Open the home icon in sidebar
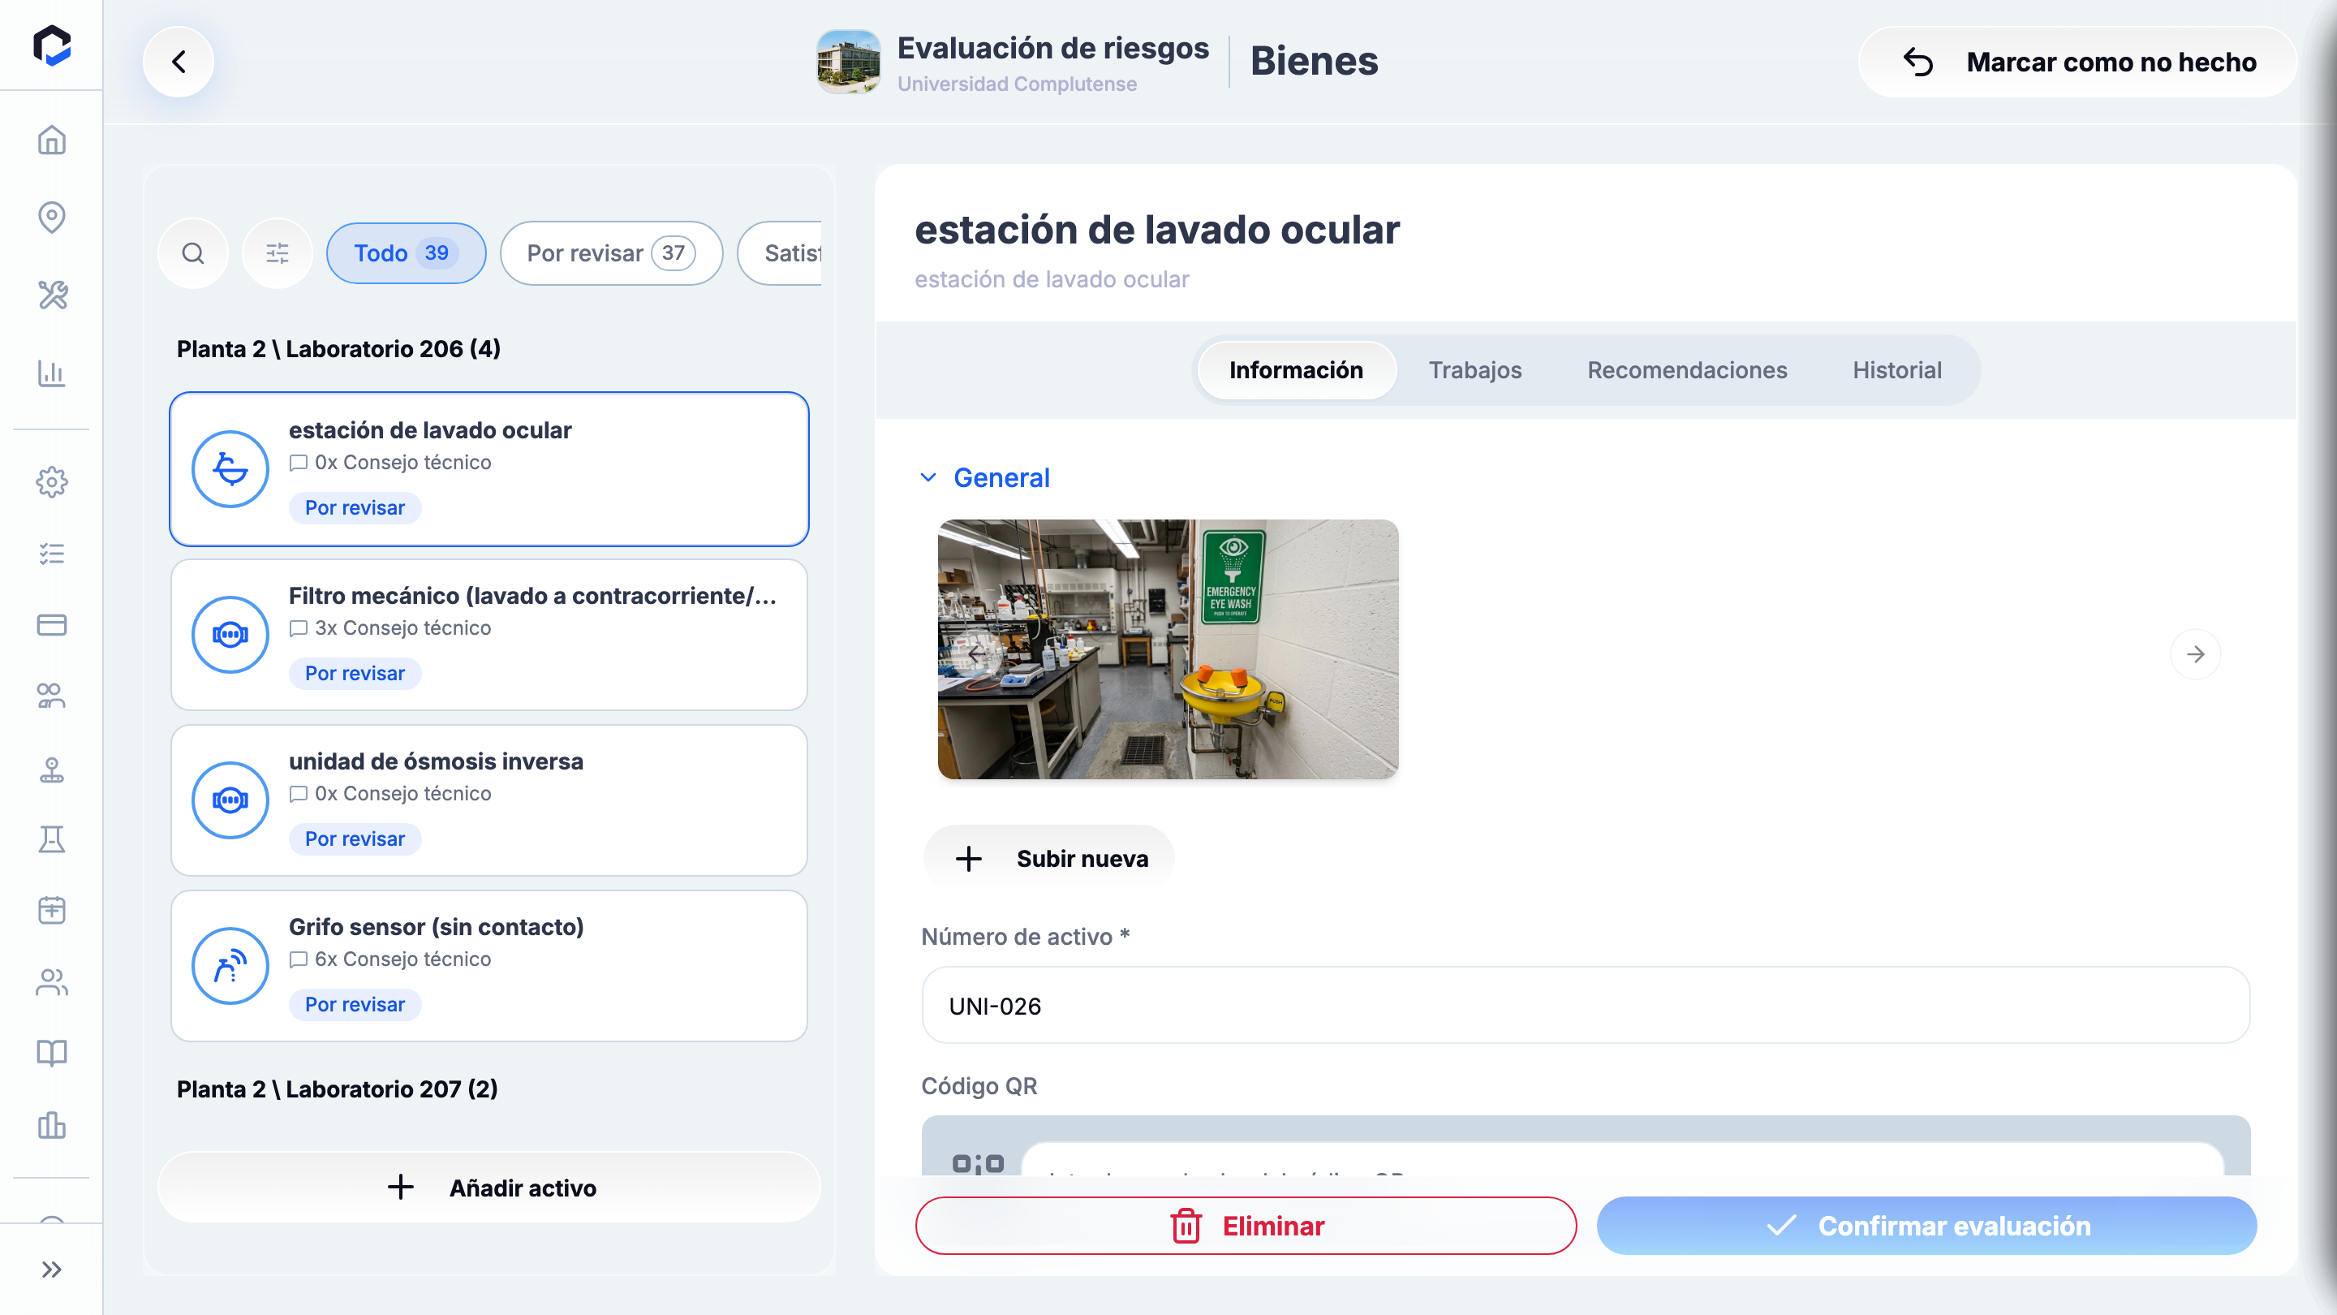 click(52, 140)
